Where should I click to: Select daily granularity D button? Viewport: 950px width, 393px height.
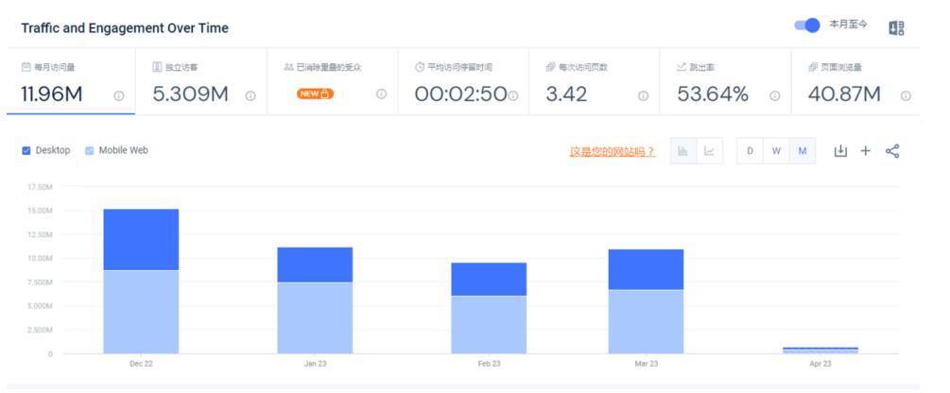750,151
